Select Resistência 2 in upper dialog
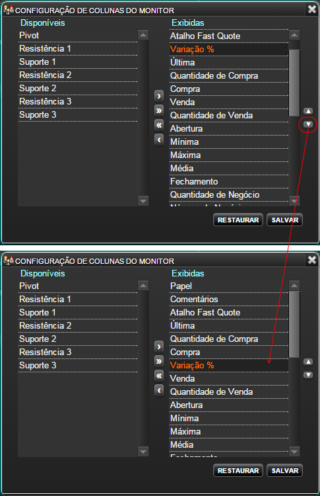The image size is (320, 496). pos(78,75)
